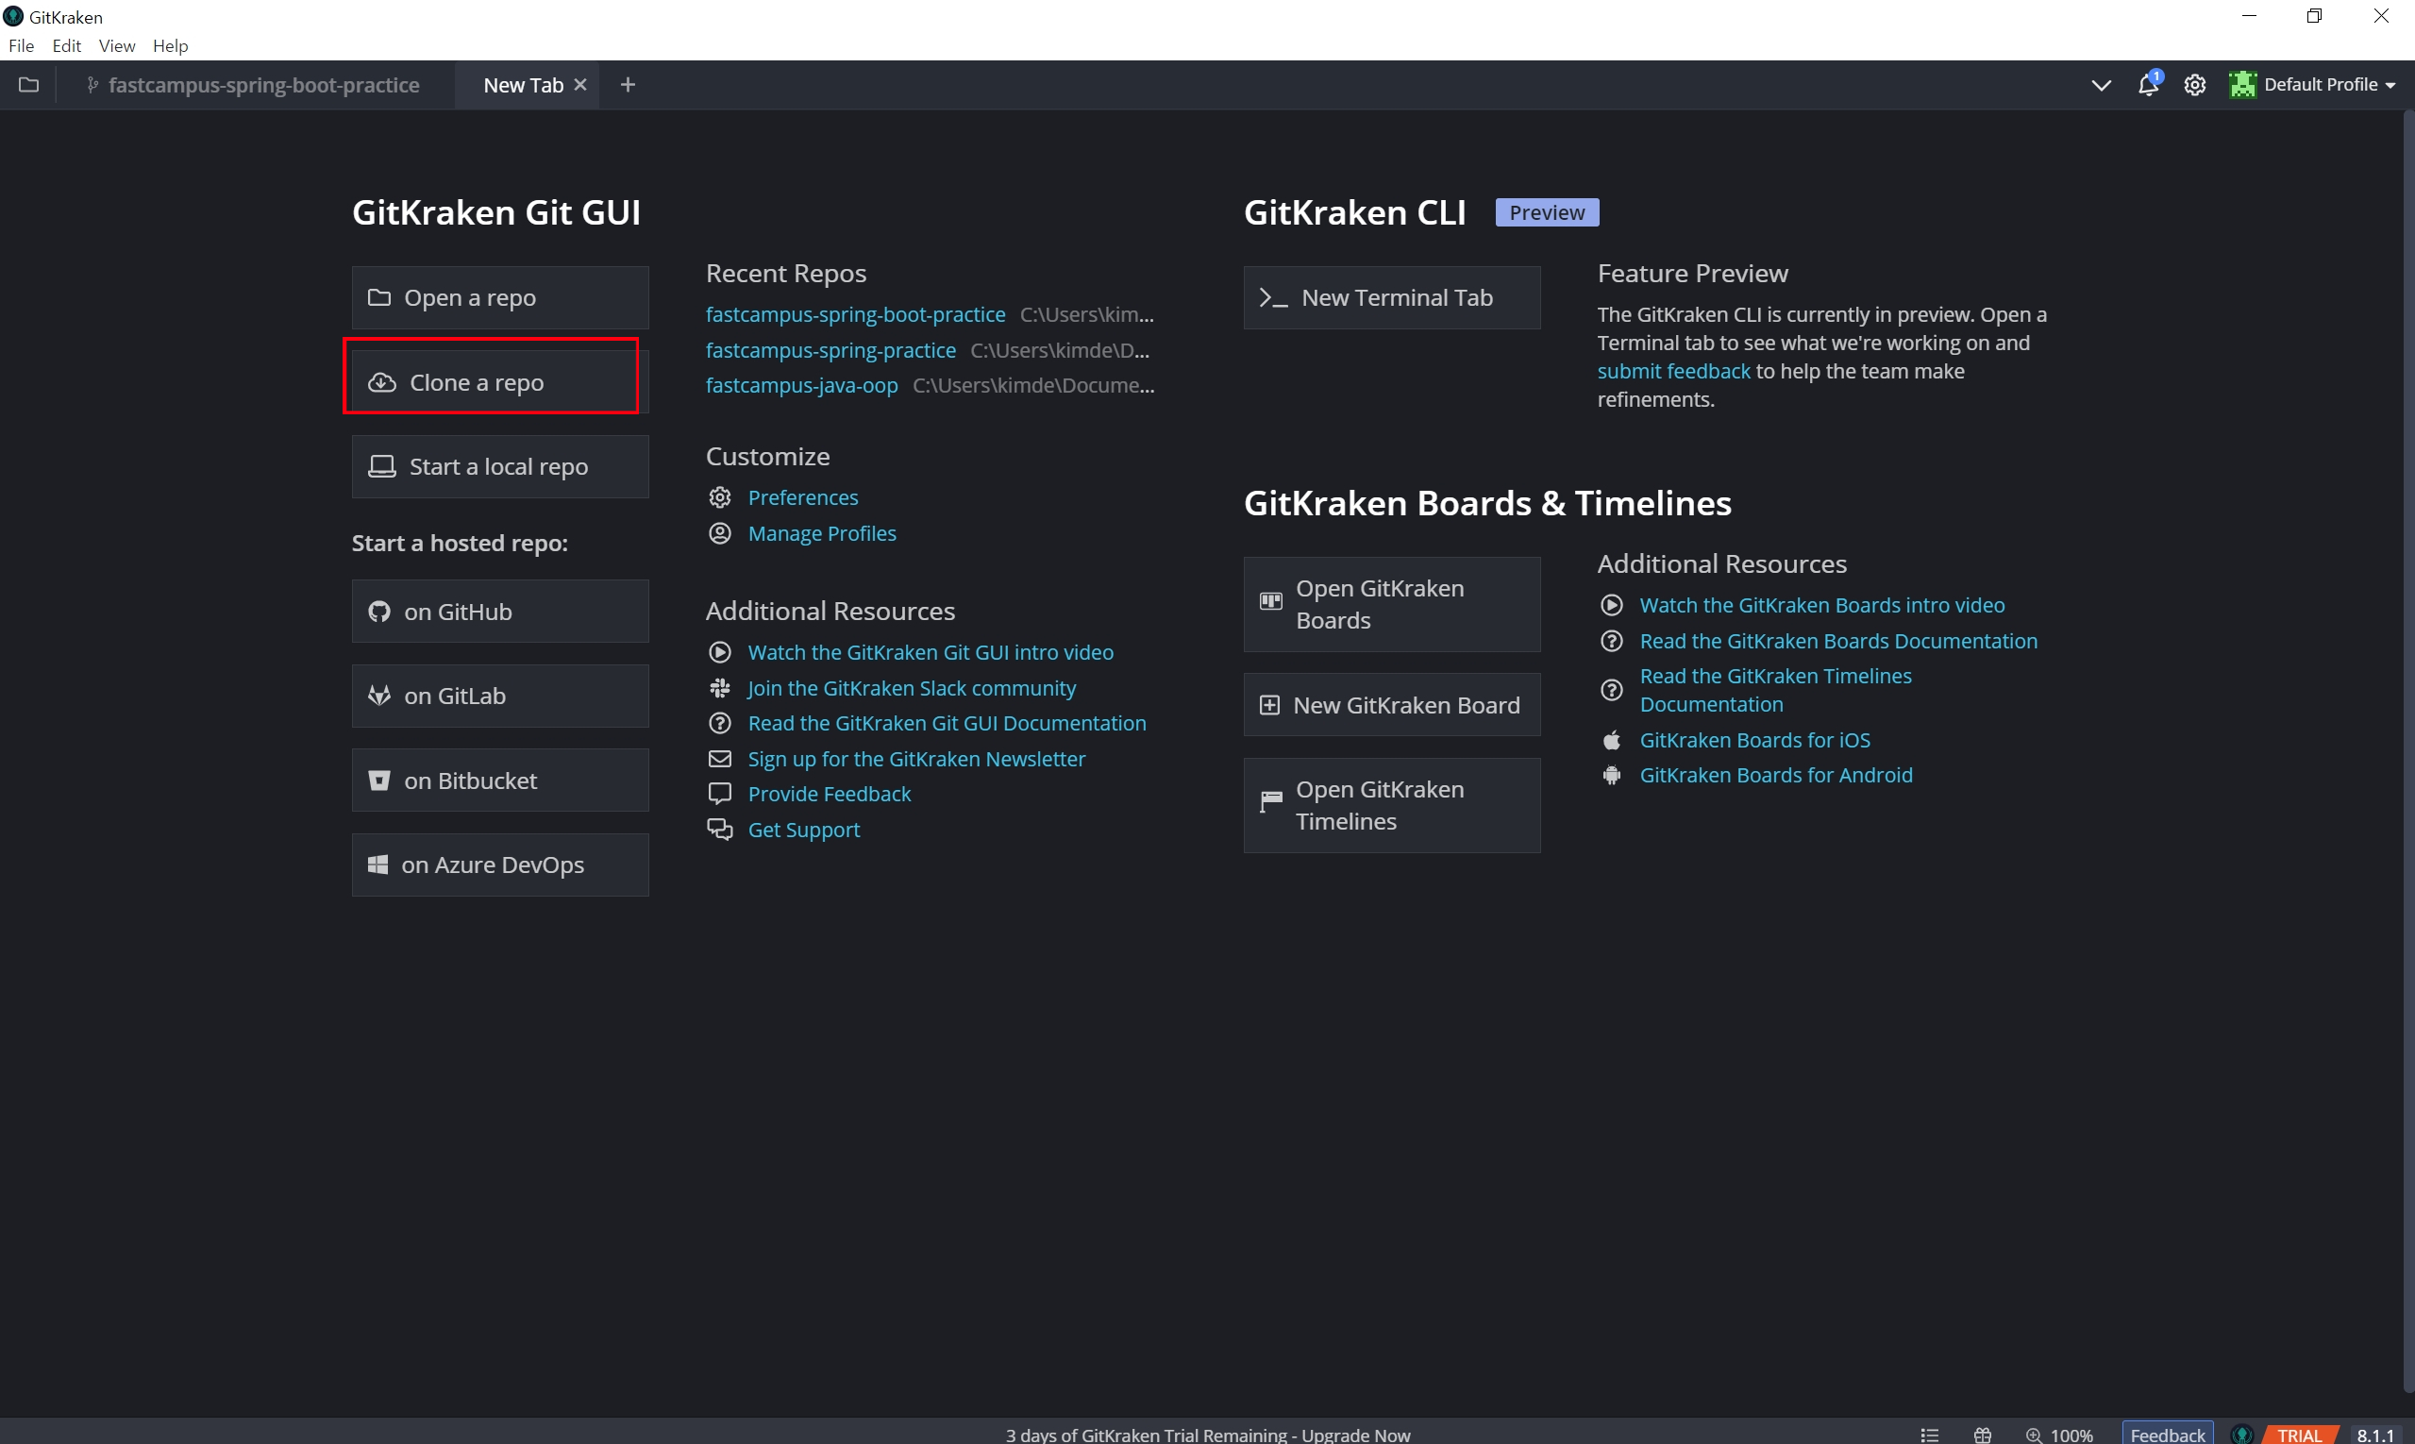This screenshot has width=2415, height=1444.
Task: Click the zoom magnifier 100% control
Action: (2059, 1435)
